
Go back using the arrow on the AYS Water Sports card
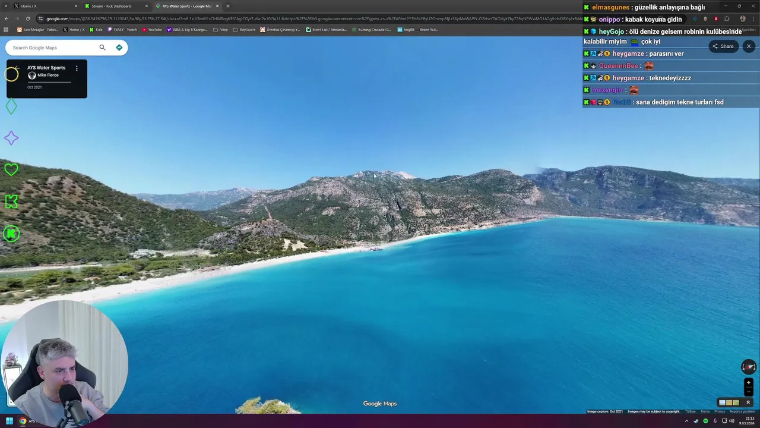click(17, 68)
